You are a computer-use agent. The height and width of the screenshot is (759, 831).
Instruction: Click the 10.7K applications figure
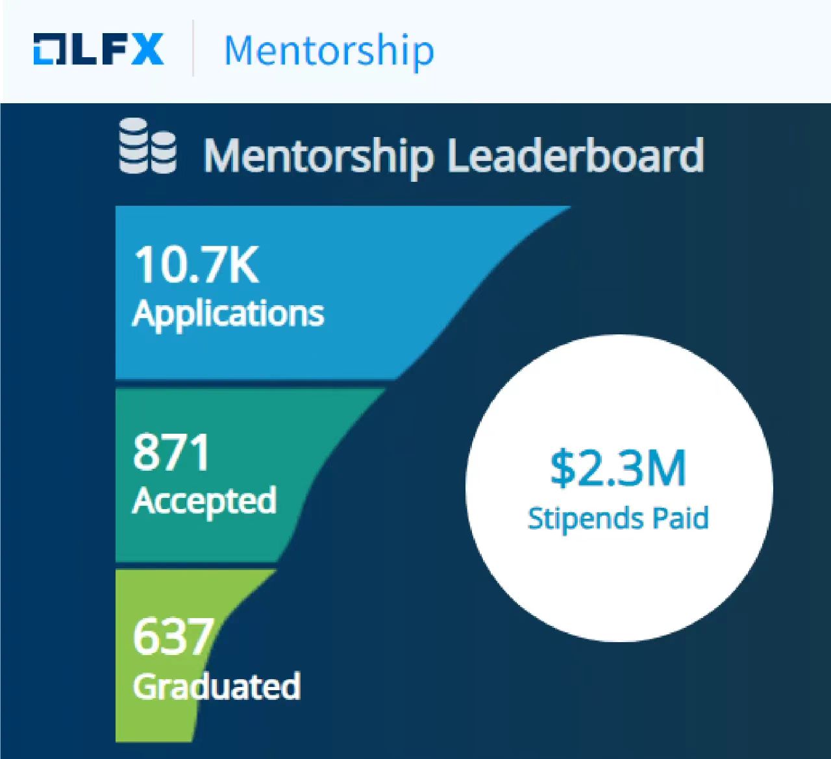click(x=195, y=265)
